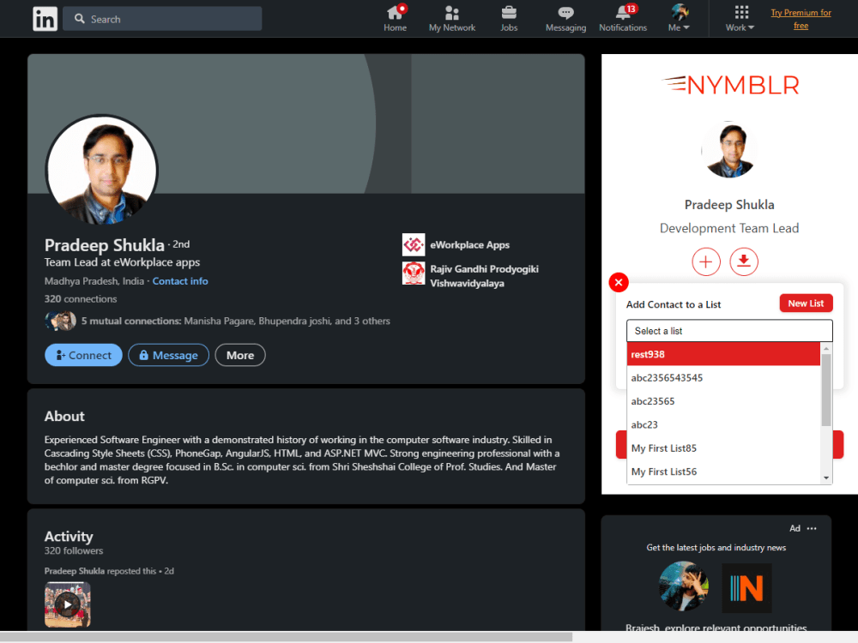This screenshot has height=643, width=858.
Task: Open the More options button
Action: click(240, 356)
